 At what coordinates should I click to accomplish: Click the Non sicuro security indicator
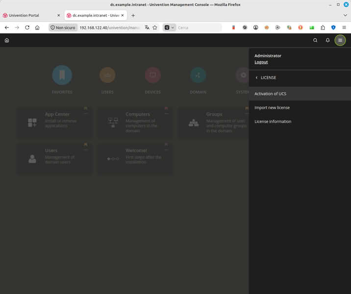[x=63, y=27]
